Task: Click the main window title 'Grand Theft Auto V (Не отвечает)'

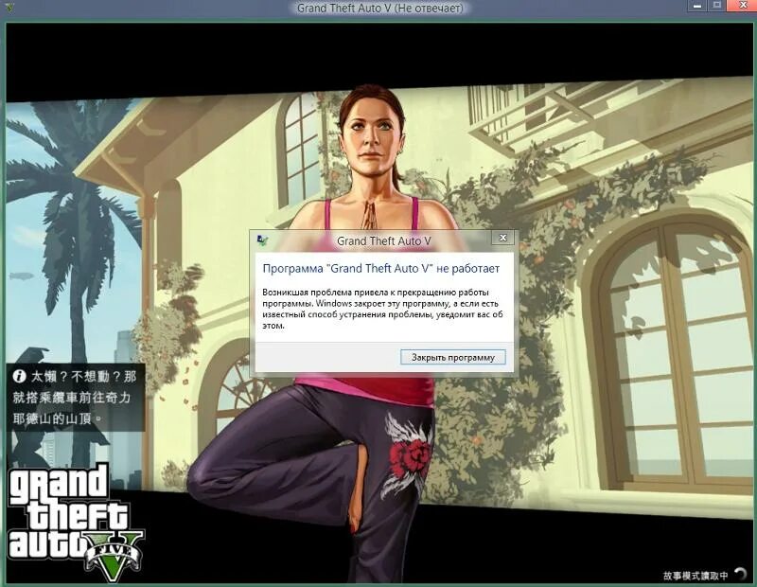Action: (379, 9)
